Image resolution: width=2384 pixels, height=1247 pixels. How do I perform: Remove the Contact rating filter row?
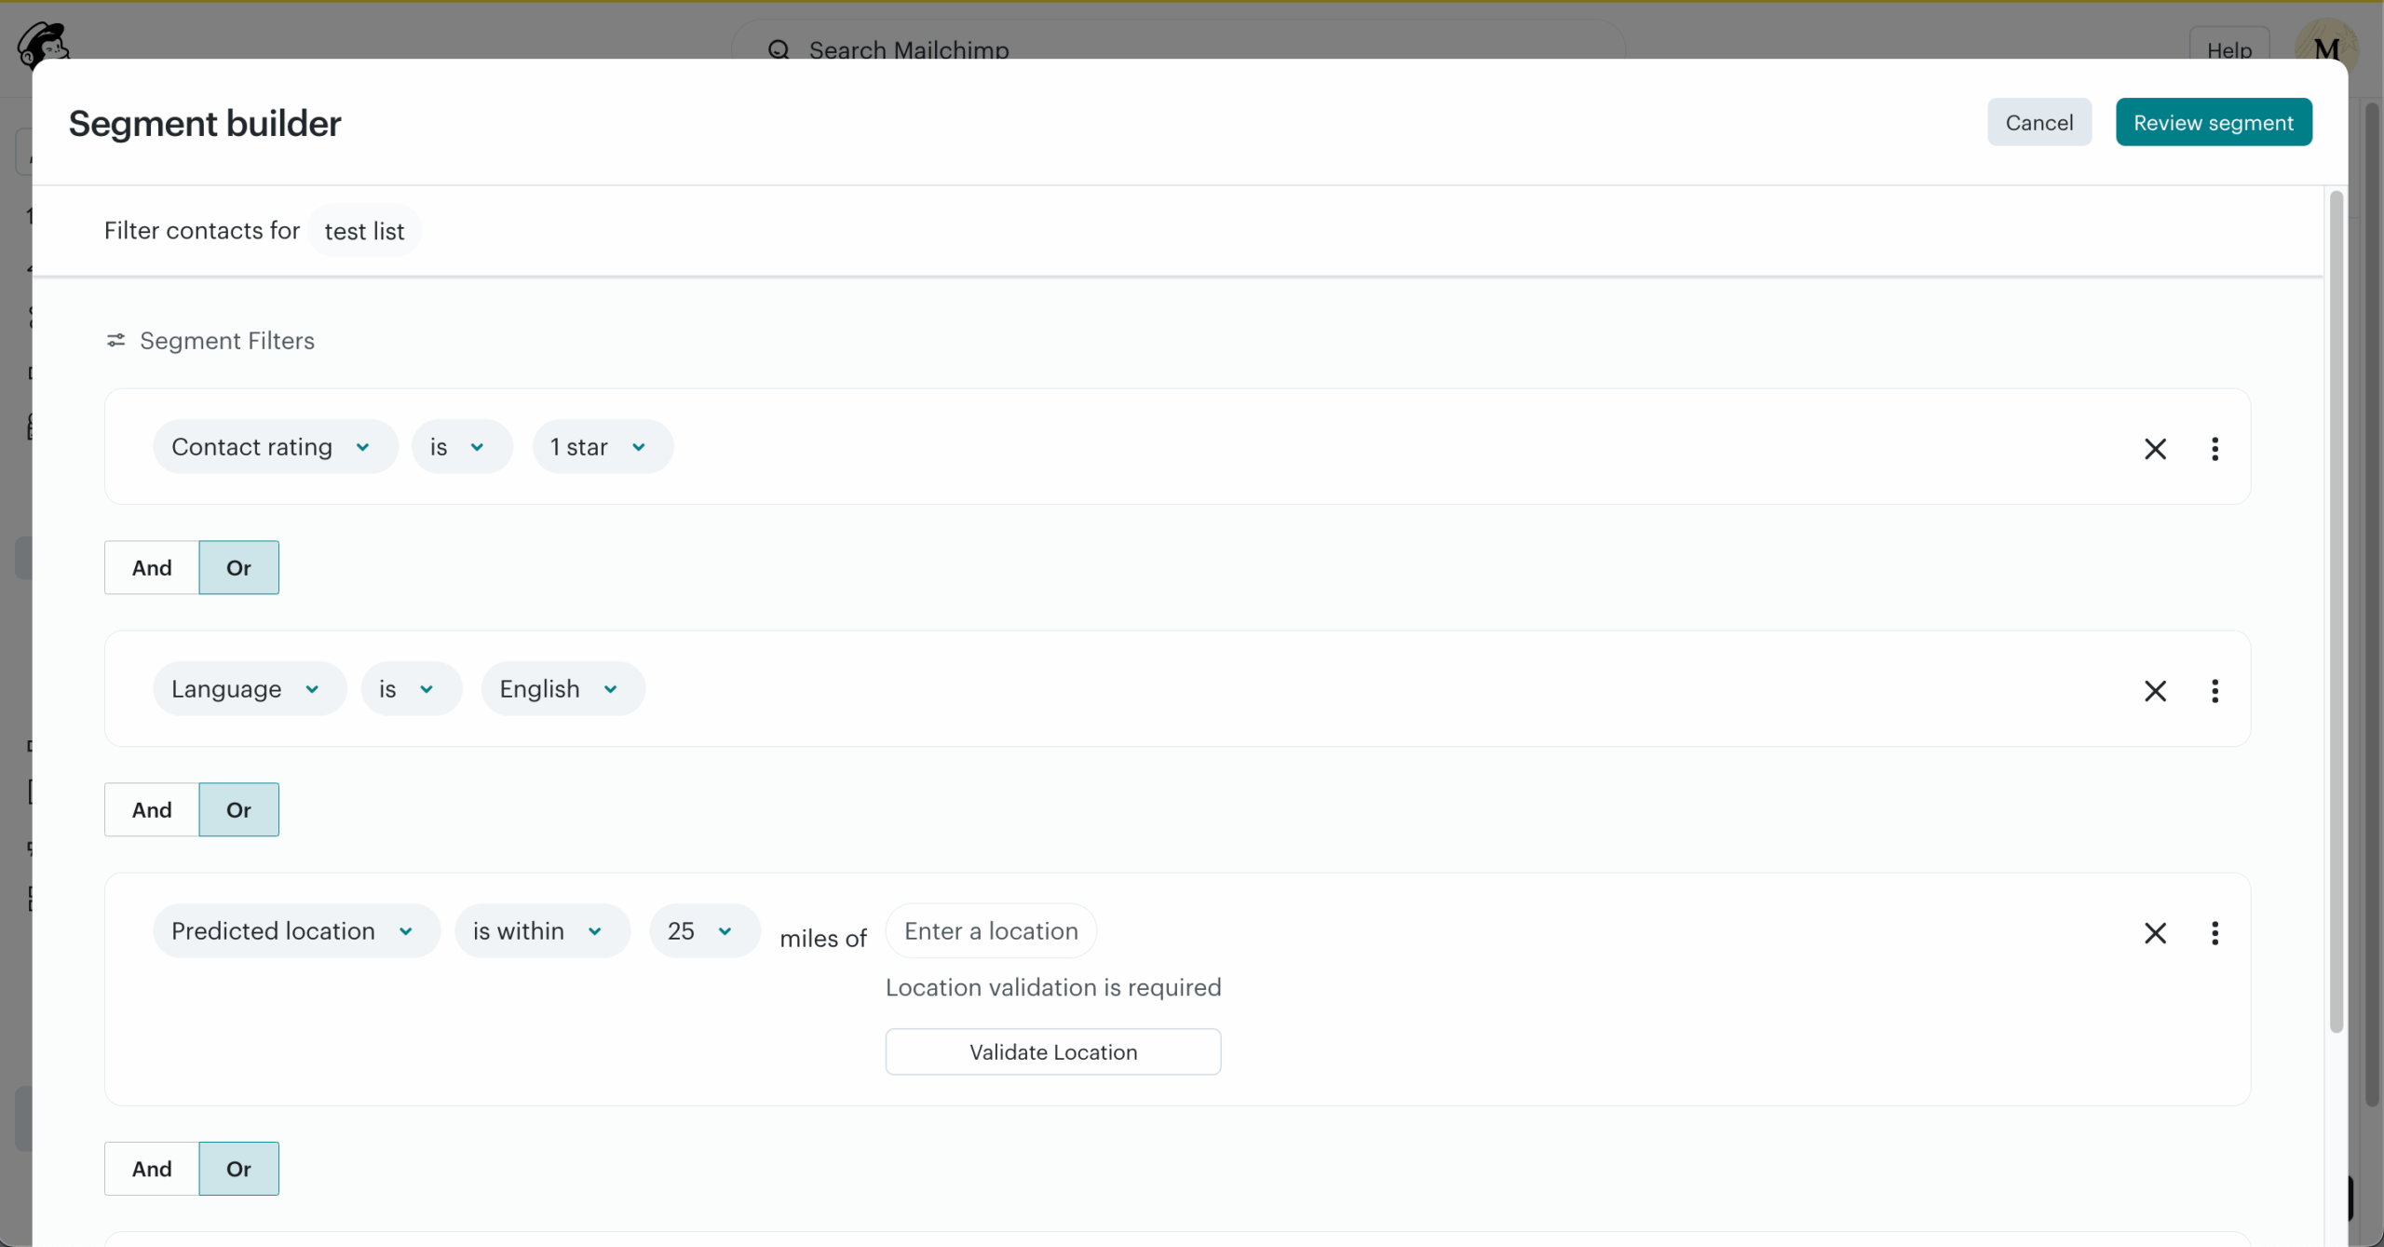coord(2155,449)
